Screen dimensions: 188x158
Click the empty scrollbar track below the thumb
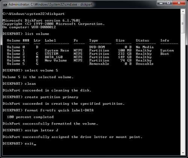click(x=183, y=92)
